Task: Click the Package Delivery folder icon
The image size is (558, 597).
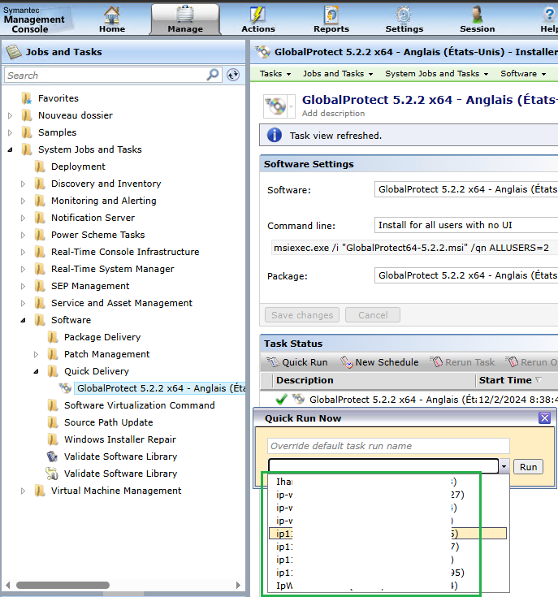Action: click(53, 337)
